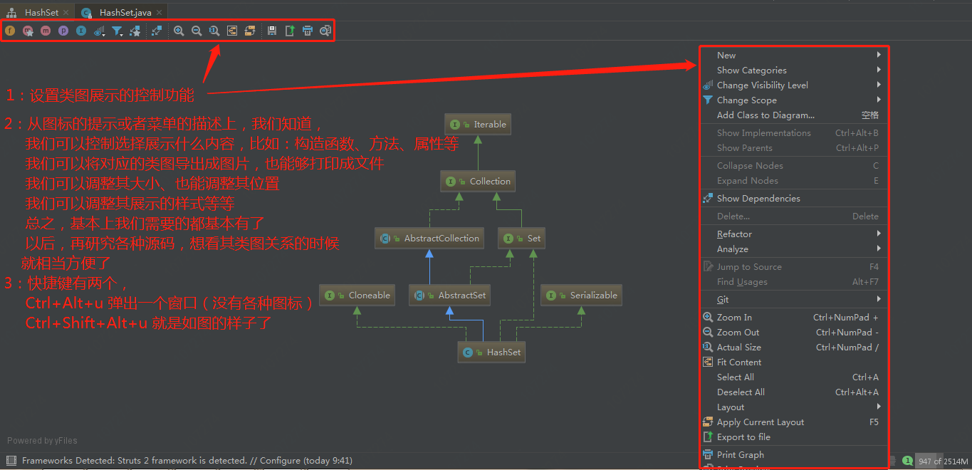Select the Serializable interface node
This screenshot has height=470, width=972.
tap(581, 296)
